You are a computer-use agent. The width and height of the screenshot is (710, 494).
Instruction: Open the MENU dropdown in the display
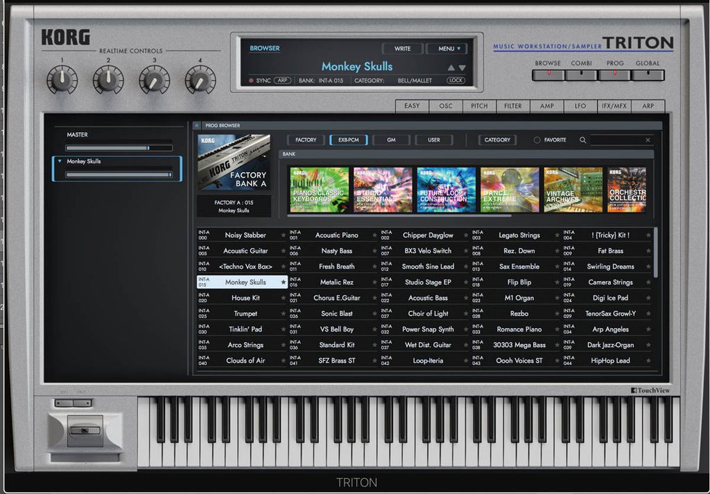coord(447,49)
